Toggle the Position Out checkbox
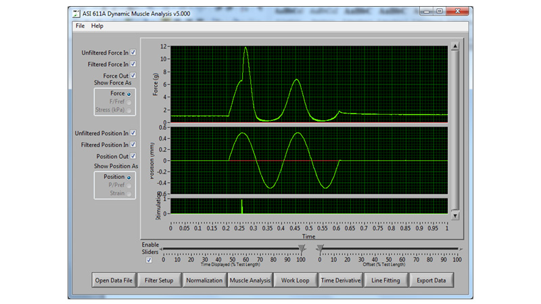The height and width of the screenshot is (304, 541). click(x=133, y=156)
